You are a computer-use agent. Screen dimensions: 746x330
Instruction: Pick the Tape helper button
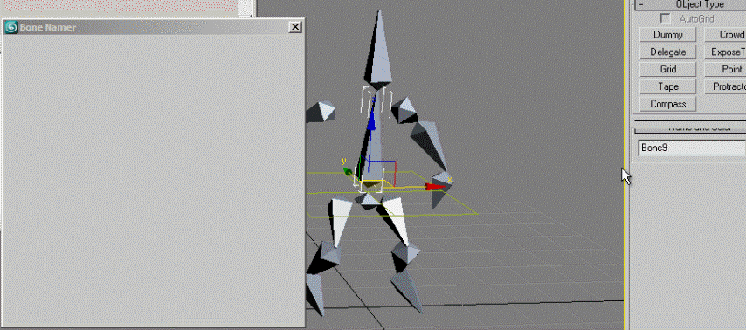[668, 86]
